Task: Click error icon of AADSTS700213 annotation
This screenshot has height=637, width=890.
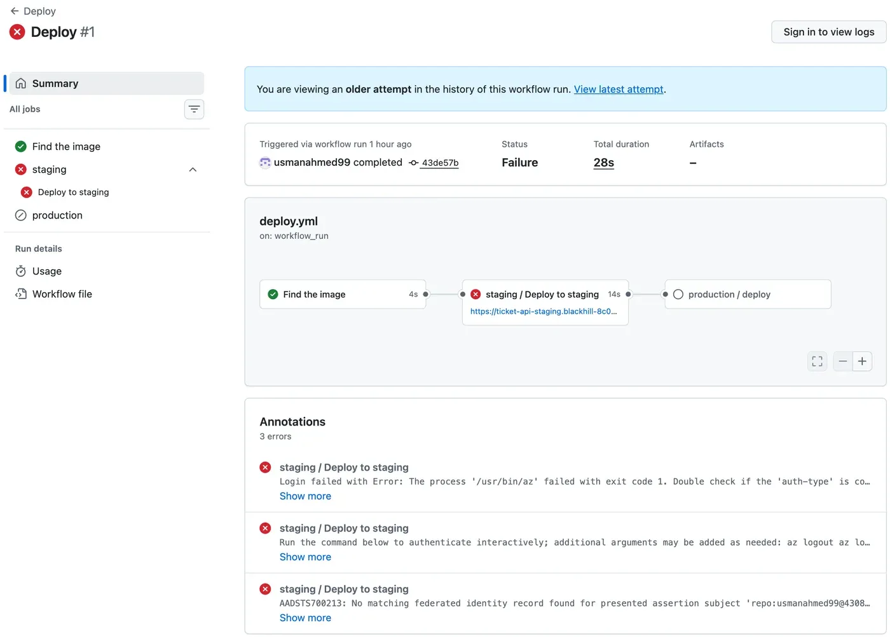Action: click(x=266, y=589)
